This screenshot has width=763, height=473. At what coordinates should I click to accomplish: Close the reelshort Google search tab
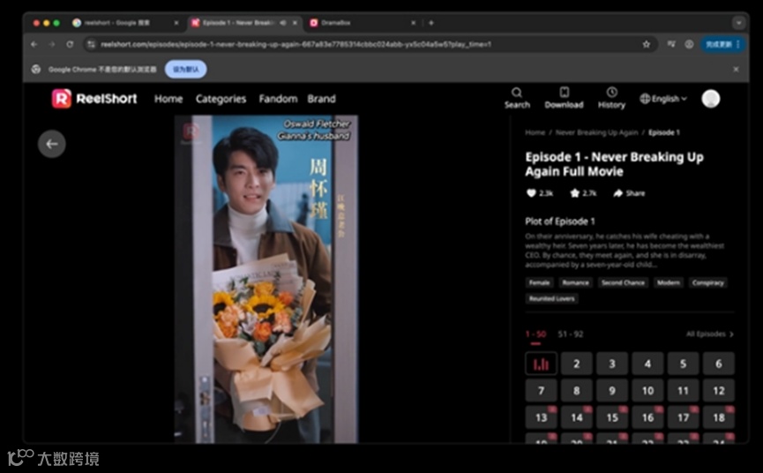pyautogui.click(x=176, y=23)
